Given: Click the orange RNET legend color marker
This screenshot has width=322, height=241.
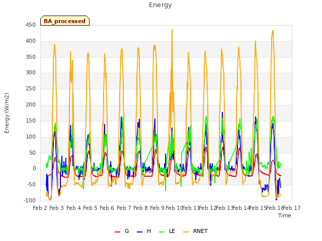Looking at the screenshot, I should point(186,232).
